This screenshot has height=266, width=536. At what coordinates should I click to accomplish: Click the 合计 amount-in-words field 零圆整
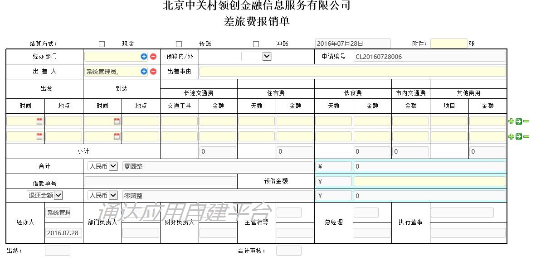tap(218, 166)
